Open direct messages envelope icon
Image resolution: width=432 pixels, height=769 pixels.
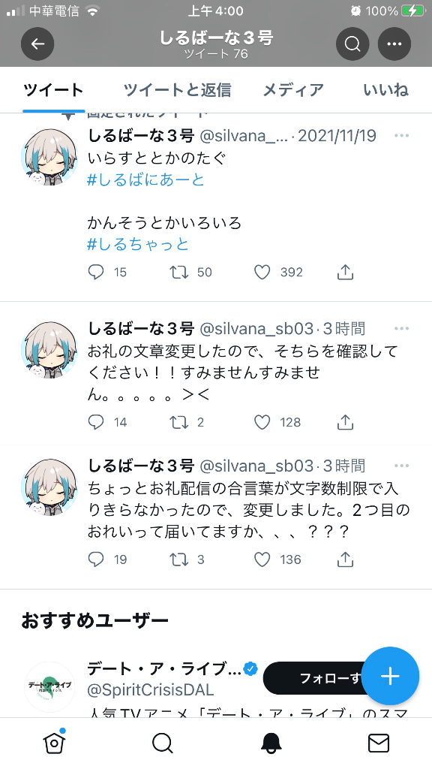click(379, 743)
